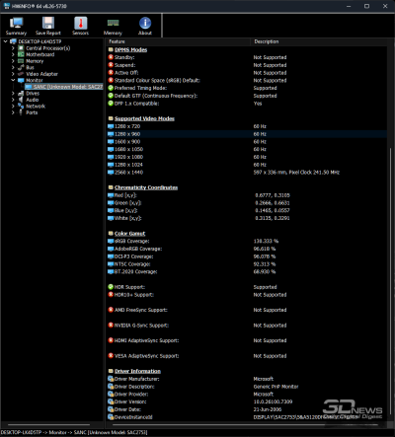Expand the Drives tree node
The width and height of the screenshot is (395, 437).
13,94
